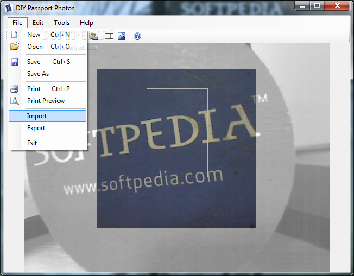Choose Exit from the File menu

47,143
